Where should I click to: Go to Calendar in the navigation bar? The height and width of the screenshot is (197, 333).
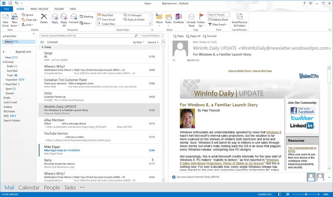(x=29, y=188)
